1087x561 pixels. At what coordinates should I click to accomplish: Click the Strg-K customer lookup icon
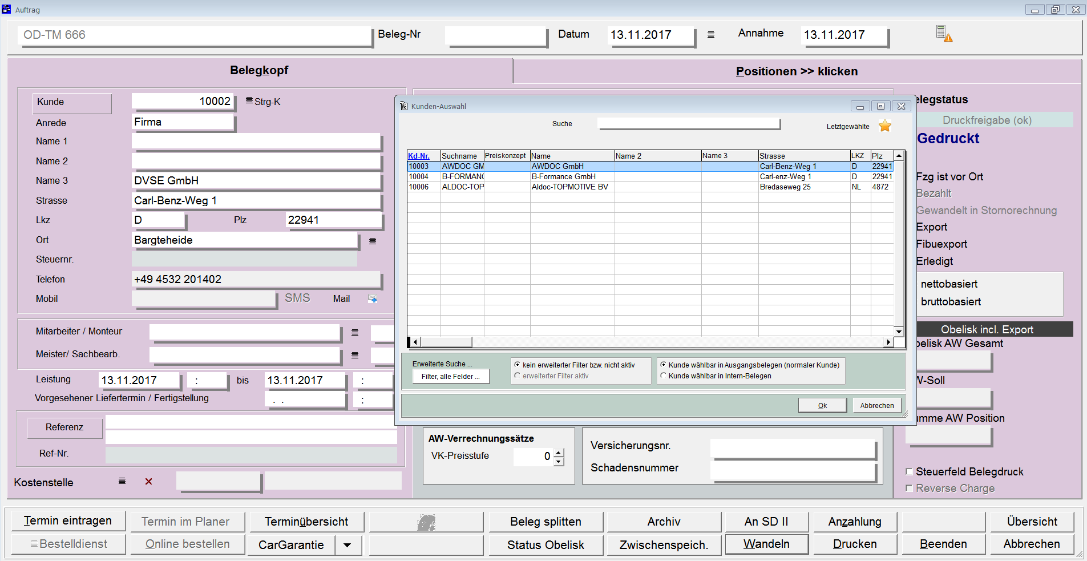(249, 101)
